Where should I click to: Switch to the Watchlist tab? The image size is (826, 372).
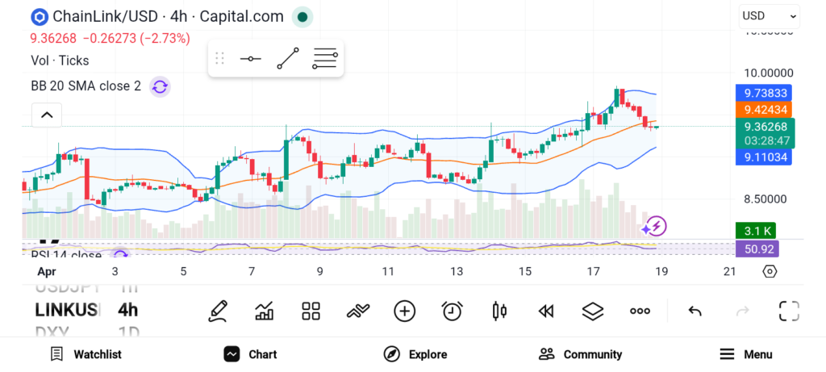coord(86,354)
